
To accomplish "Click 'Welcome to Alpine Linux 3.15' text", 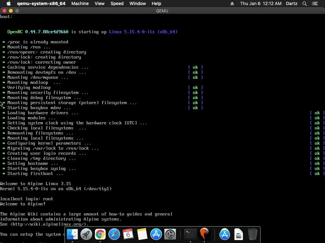I will coord(36,184).
